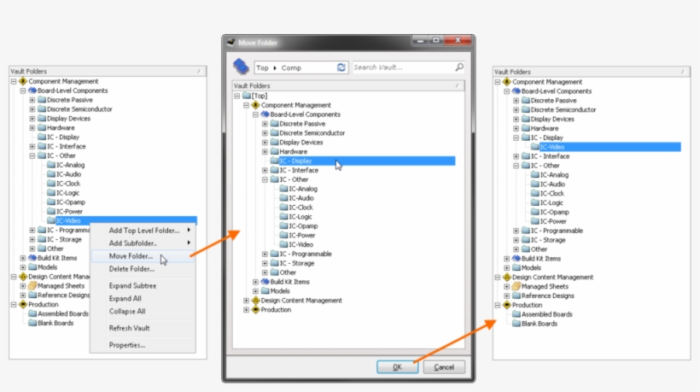The image size is (700, 392).
Task: Click IC-Video folder icon in left panel
Action: point(51,220)
